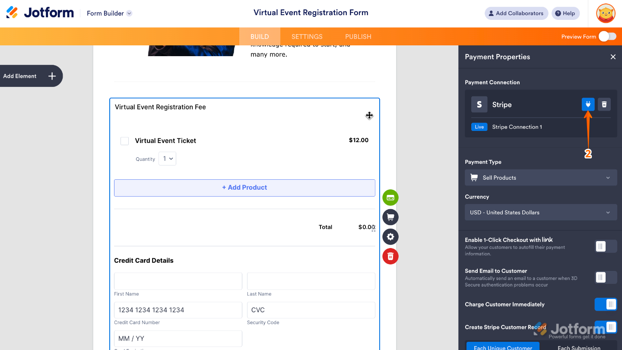This screenshot has height=350, width=622.
Task: Click the Virtual Event Ticket product name
Action: pyautogui.click(x=165, y=141)
